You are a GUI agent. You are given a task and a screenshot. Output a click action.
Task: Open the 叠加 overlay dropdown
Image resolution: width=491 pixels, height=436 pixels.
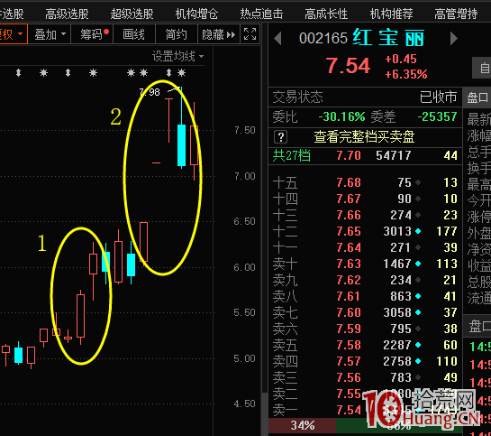50,34
